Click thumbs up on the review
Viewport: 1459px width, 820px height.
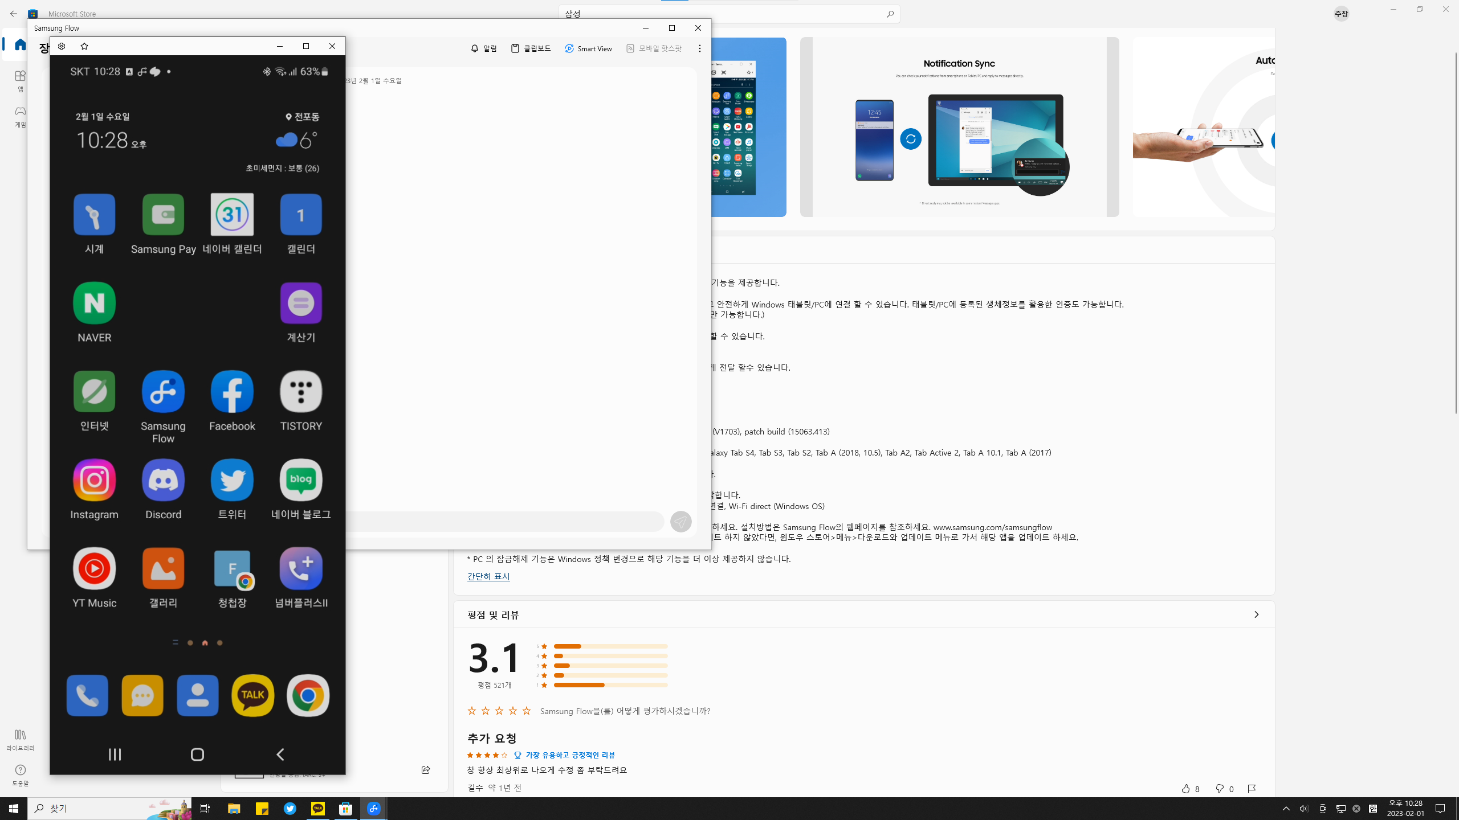point(1186,789)
